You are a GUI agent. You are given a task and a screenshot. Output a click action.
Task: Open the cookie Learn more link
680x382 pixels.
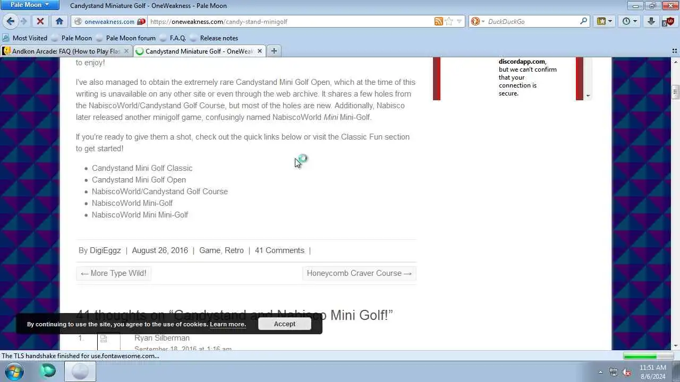pos(227,324)
